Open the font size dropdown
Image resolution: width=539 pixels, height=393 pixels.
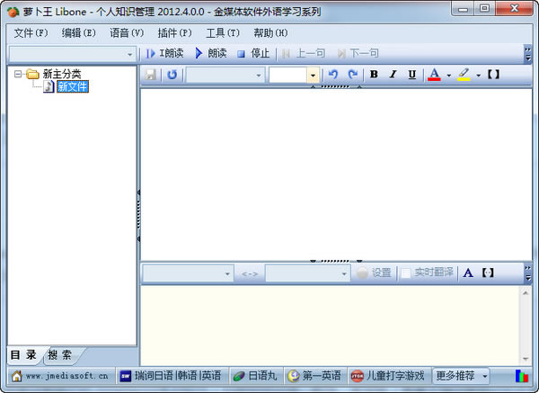[313, 76]
